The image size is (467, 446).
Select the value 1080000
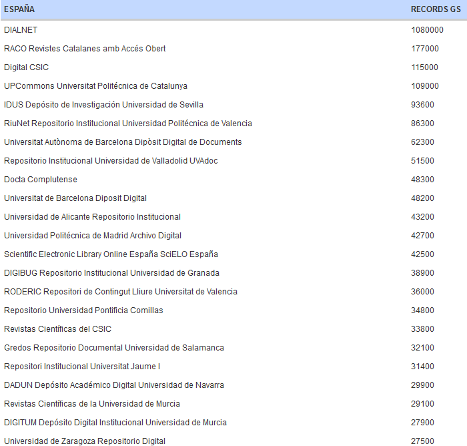[x=427, y=30]
